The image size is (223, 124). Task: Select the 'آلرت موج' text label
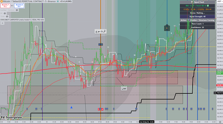101,31
